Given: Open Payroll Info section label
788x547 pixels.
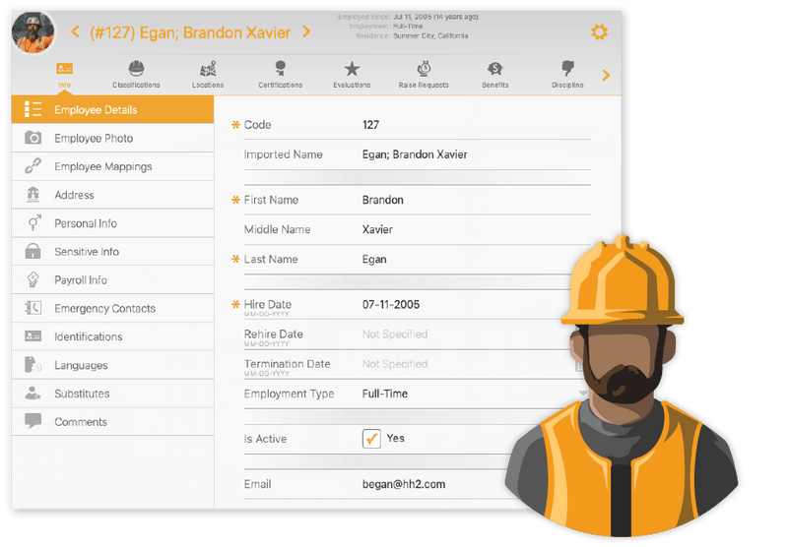Looking at the screenshot, I should (x=81, y=280).
